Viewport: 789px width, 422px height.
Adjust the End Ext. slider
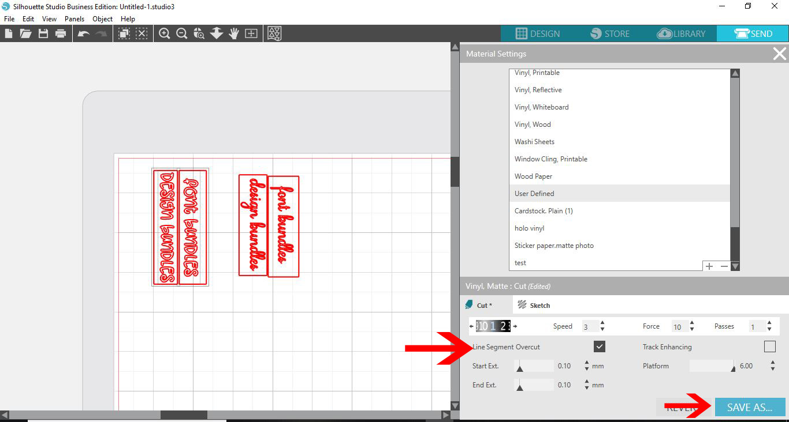(534, 385)
